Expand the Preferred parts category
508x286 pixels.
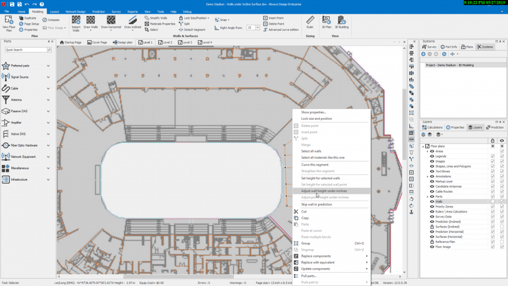[48, 66]
